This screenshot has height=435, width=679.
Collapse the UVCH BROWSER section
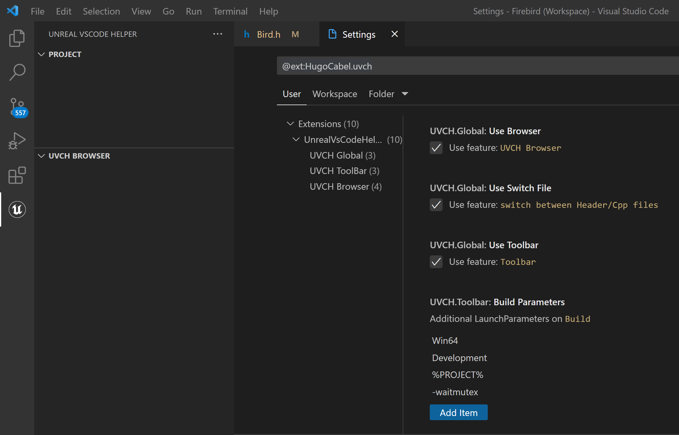41,156
